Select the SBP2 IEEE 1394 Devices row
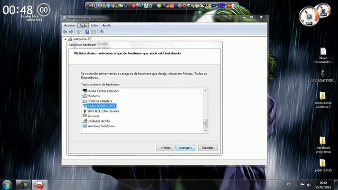This screenshot has height=190, width=338. point(104,111)
